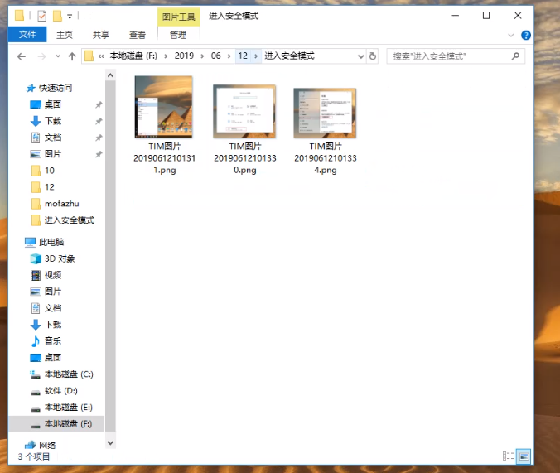Select the 图片工具 contextual tab header
This screenshot has height=473, width=560.
[179, 17]
